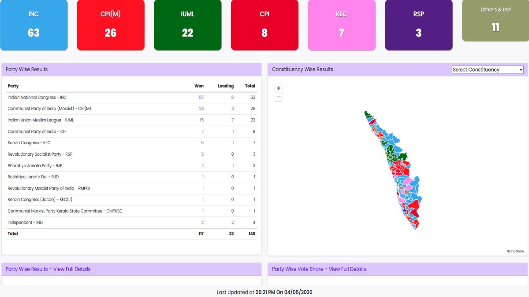
Task: Click BJP won count 2
Action: point(202,165)
